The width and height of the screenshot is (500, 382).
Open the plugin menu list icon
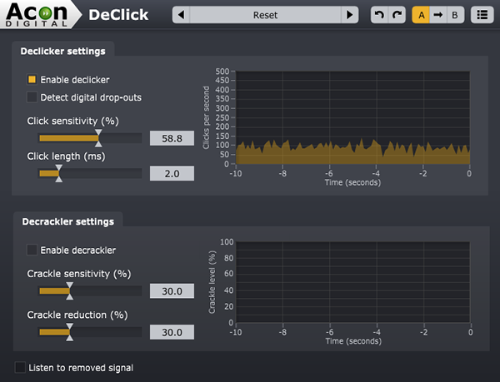pos(481,15)
